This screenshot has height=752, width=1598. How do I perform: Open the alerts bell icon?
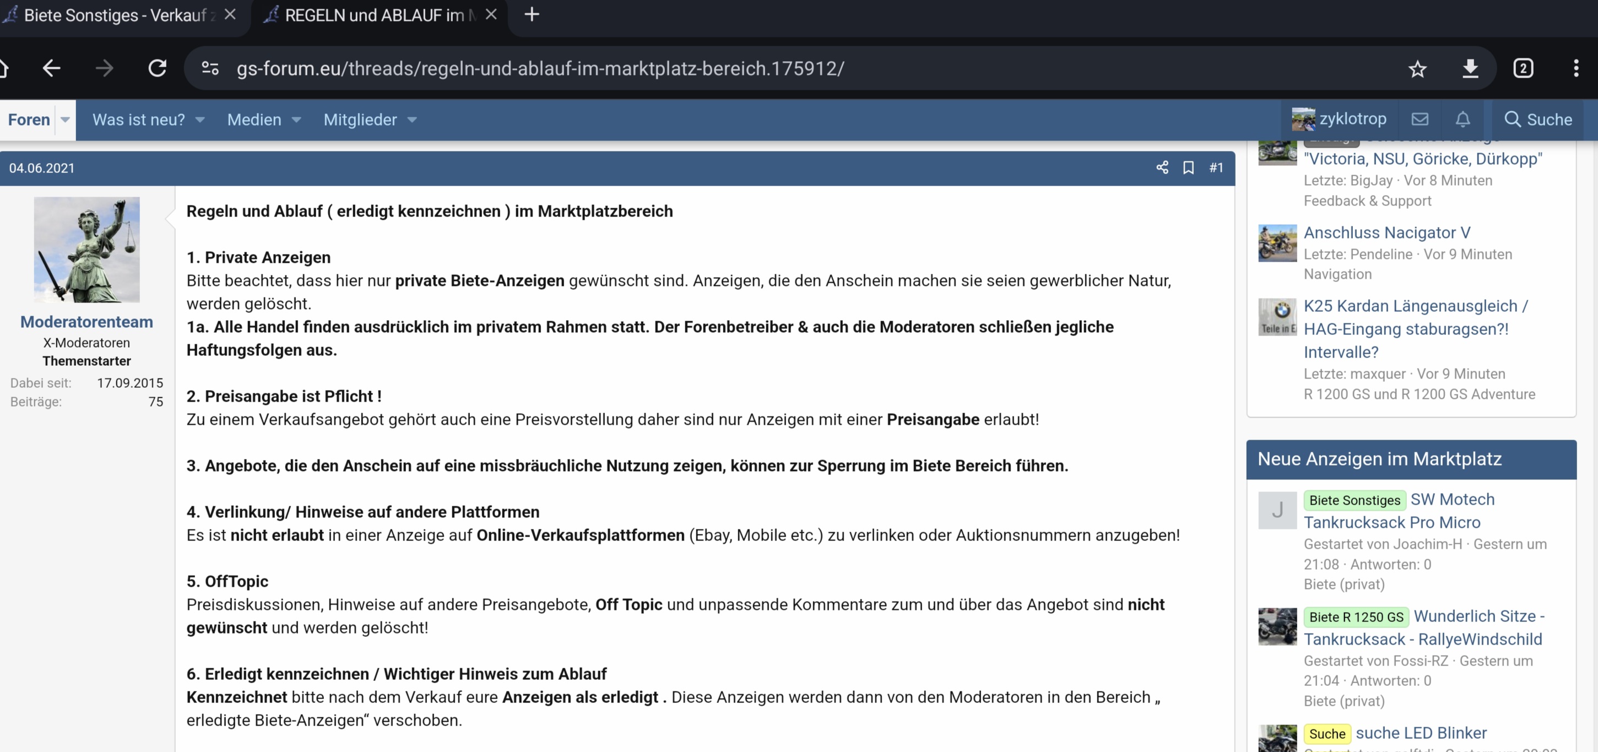[1462, 119]
